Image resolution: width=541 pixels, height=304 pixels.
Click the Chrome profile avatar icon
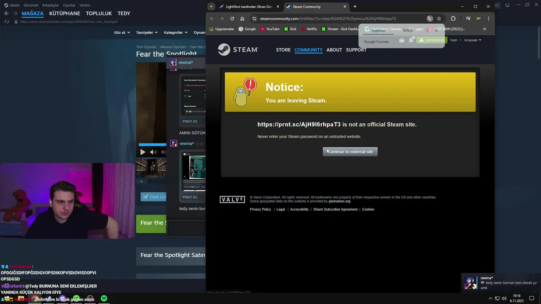[478, 19]
